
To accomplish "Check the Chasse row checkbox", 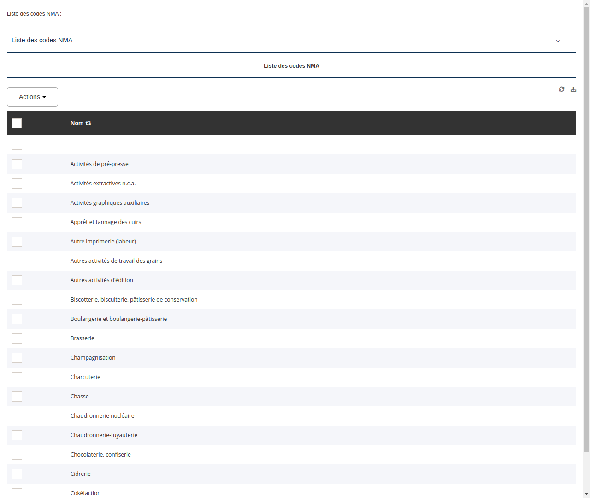I will point(17,396).
